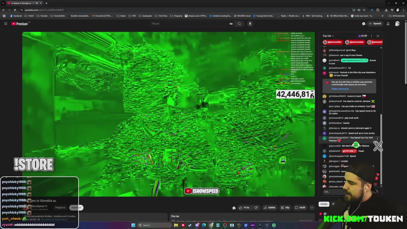This screenshot has height=229, width=407.
Task: Click the ISHOWSPEED channel watermark in video
Action: (202, 191)
